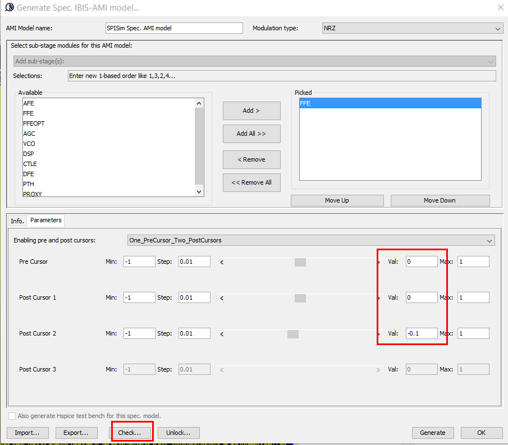
Task: Click the Add > button
Action: [x=251, y=111]
